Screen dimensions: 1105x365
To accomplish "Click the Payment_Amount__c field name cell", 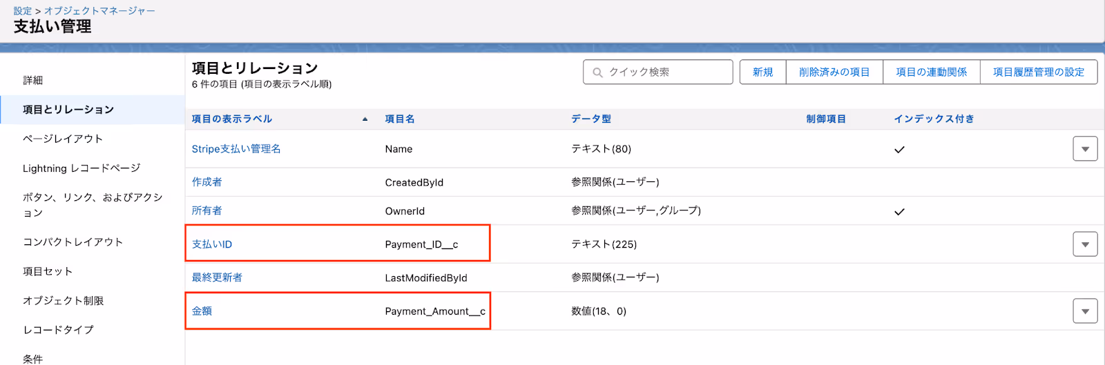I will [435, 311].
